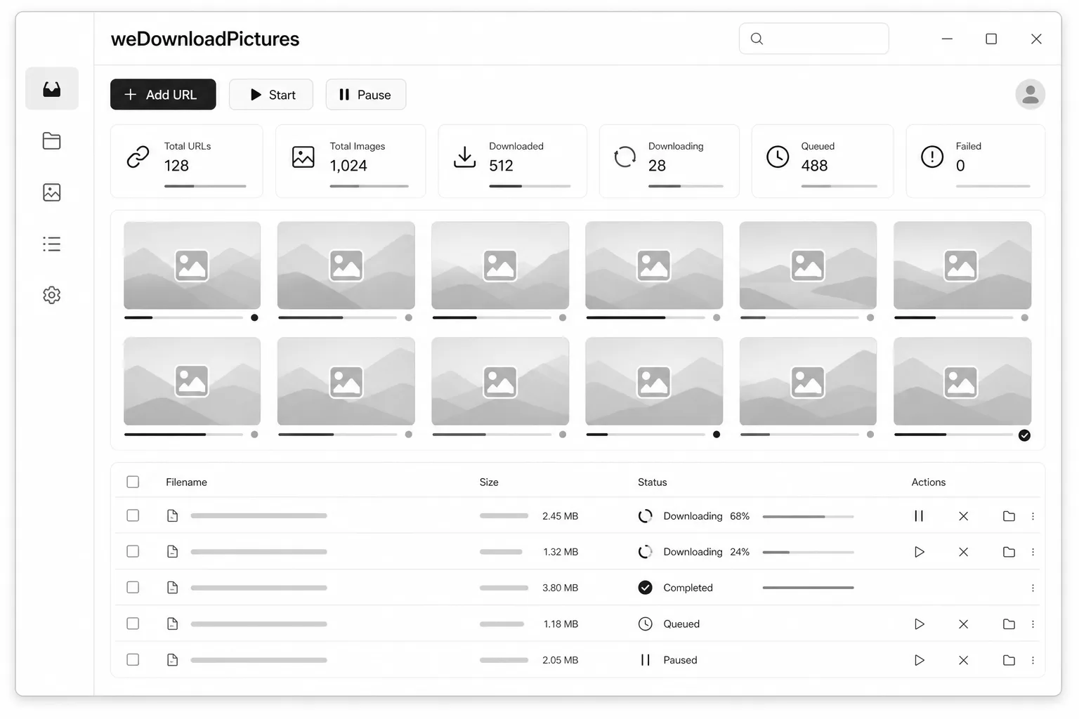Viewport: 1079px width, 719px height.
Task: Open the Downloading 28 card
Action: pos(669,161)
